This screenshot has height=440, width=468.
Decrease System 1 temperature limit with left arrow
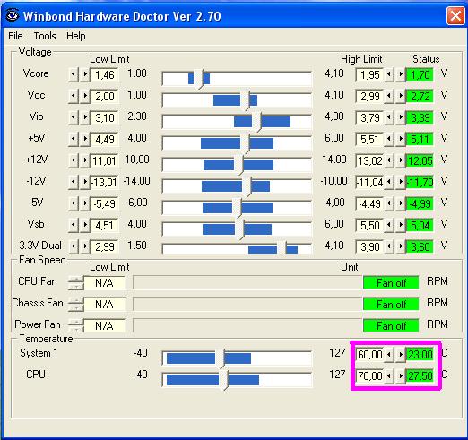(388, 354)
